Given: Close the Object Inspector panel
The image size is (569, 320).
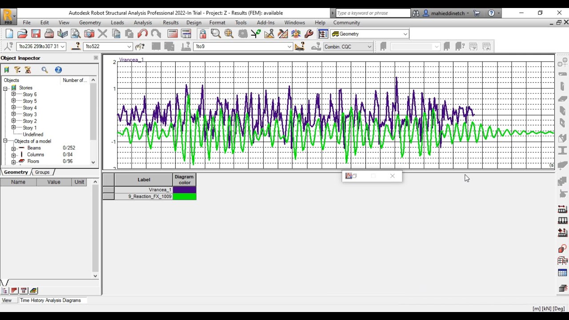Looking at the screenshot, I should point(96,58).
